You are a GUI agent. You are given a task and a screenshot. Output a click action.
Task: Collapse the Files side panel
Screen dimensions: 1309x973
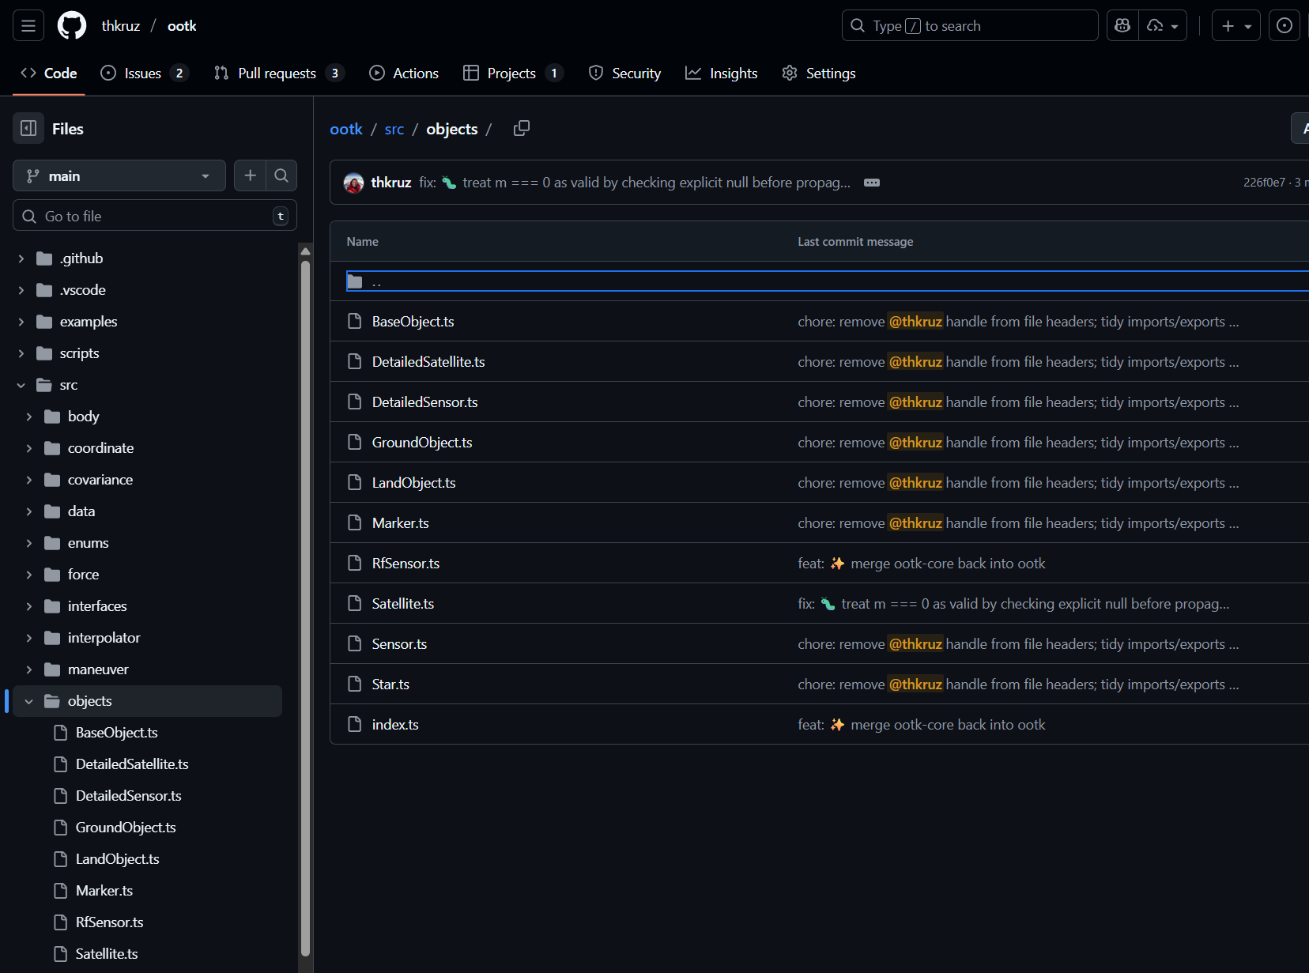click(28, 128)
